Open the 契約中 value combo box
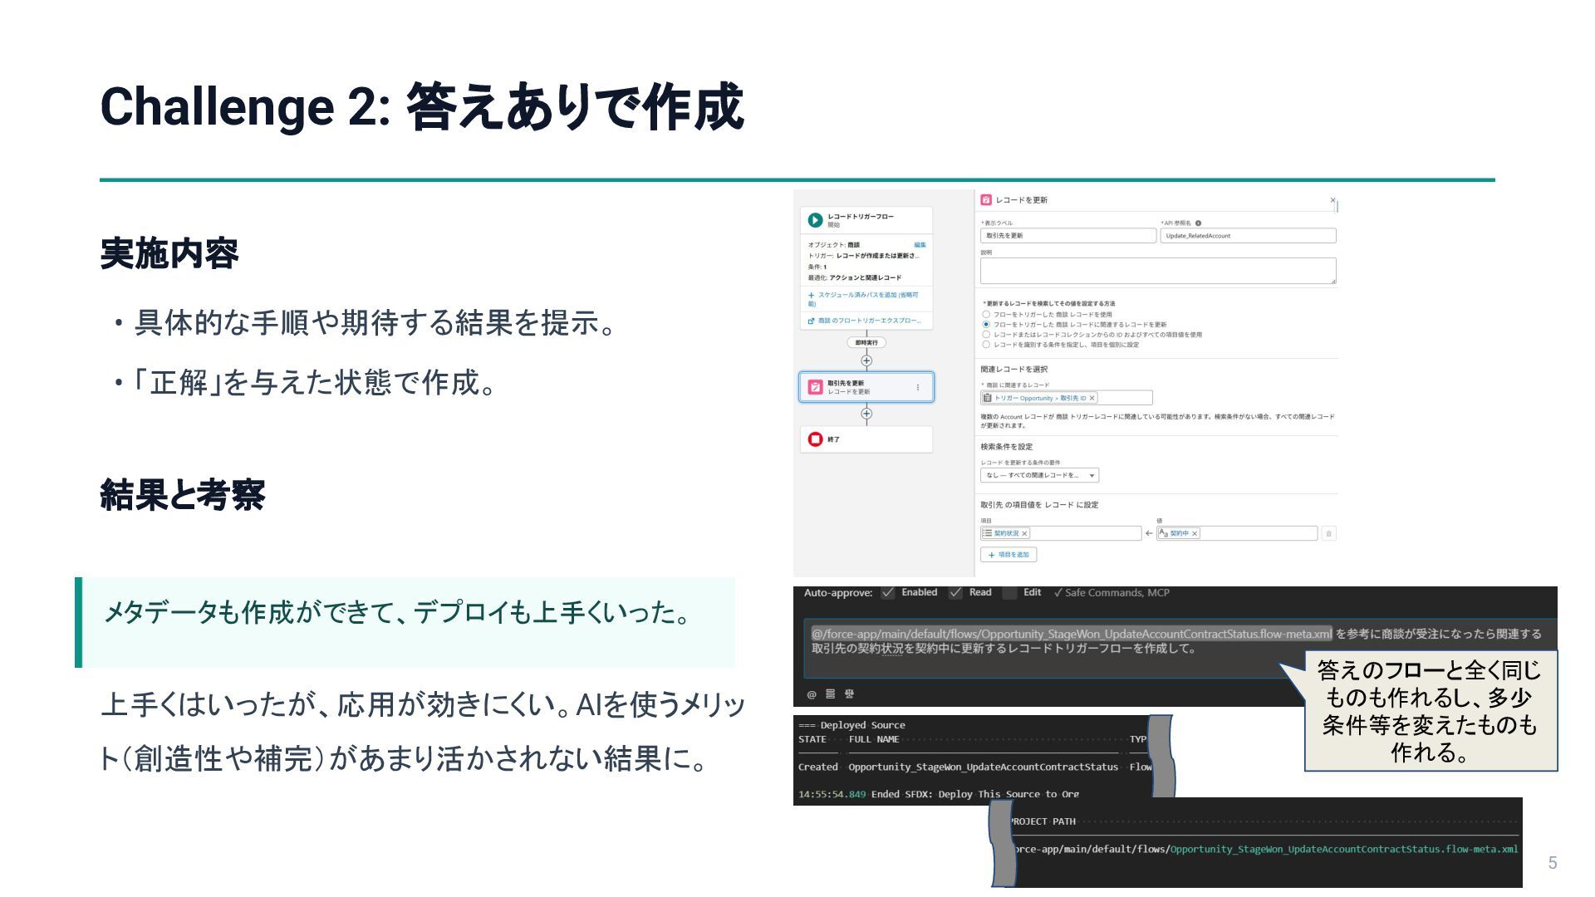The image size is (1595, 897). click(1254, 534)
